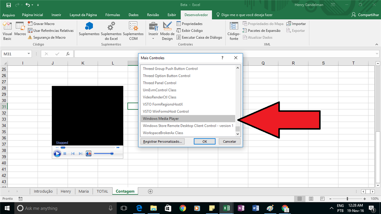
Task: Click Importar XML data
Action: (296, 23)
